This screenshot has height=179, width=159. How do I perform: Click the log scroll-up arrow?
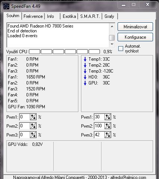[112, 26]
